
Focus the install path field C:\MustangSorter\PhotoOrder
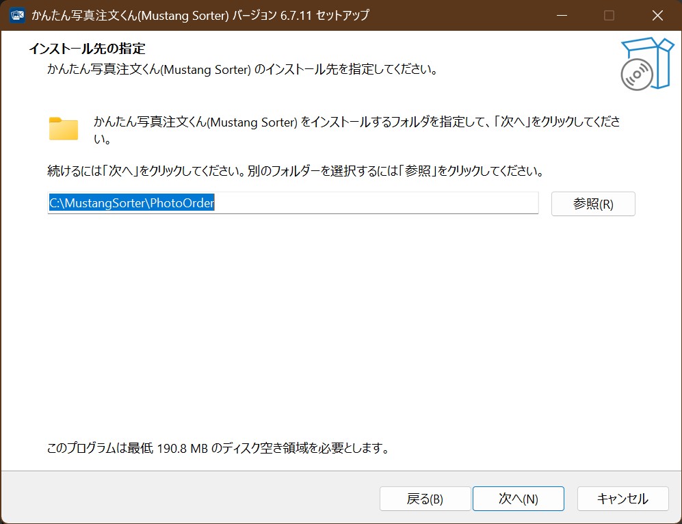coord(293,202)
